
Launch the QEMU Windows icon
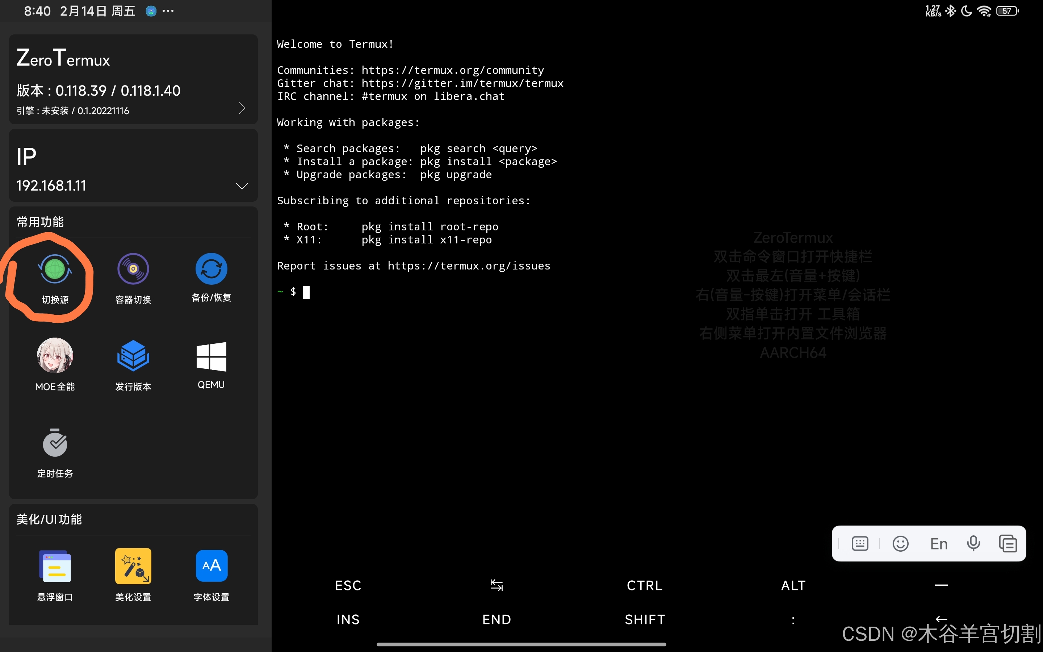pyautogui.click(x=211, y=357)
